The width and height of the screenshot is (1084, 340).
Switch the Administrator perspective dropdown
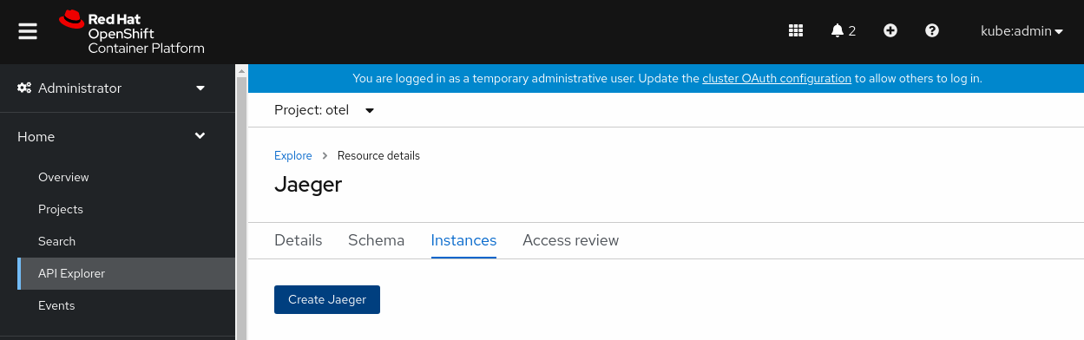117,88
